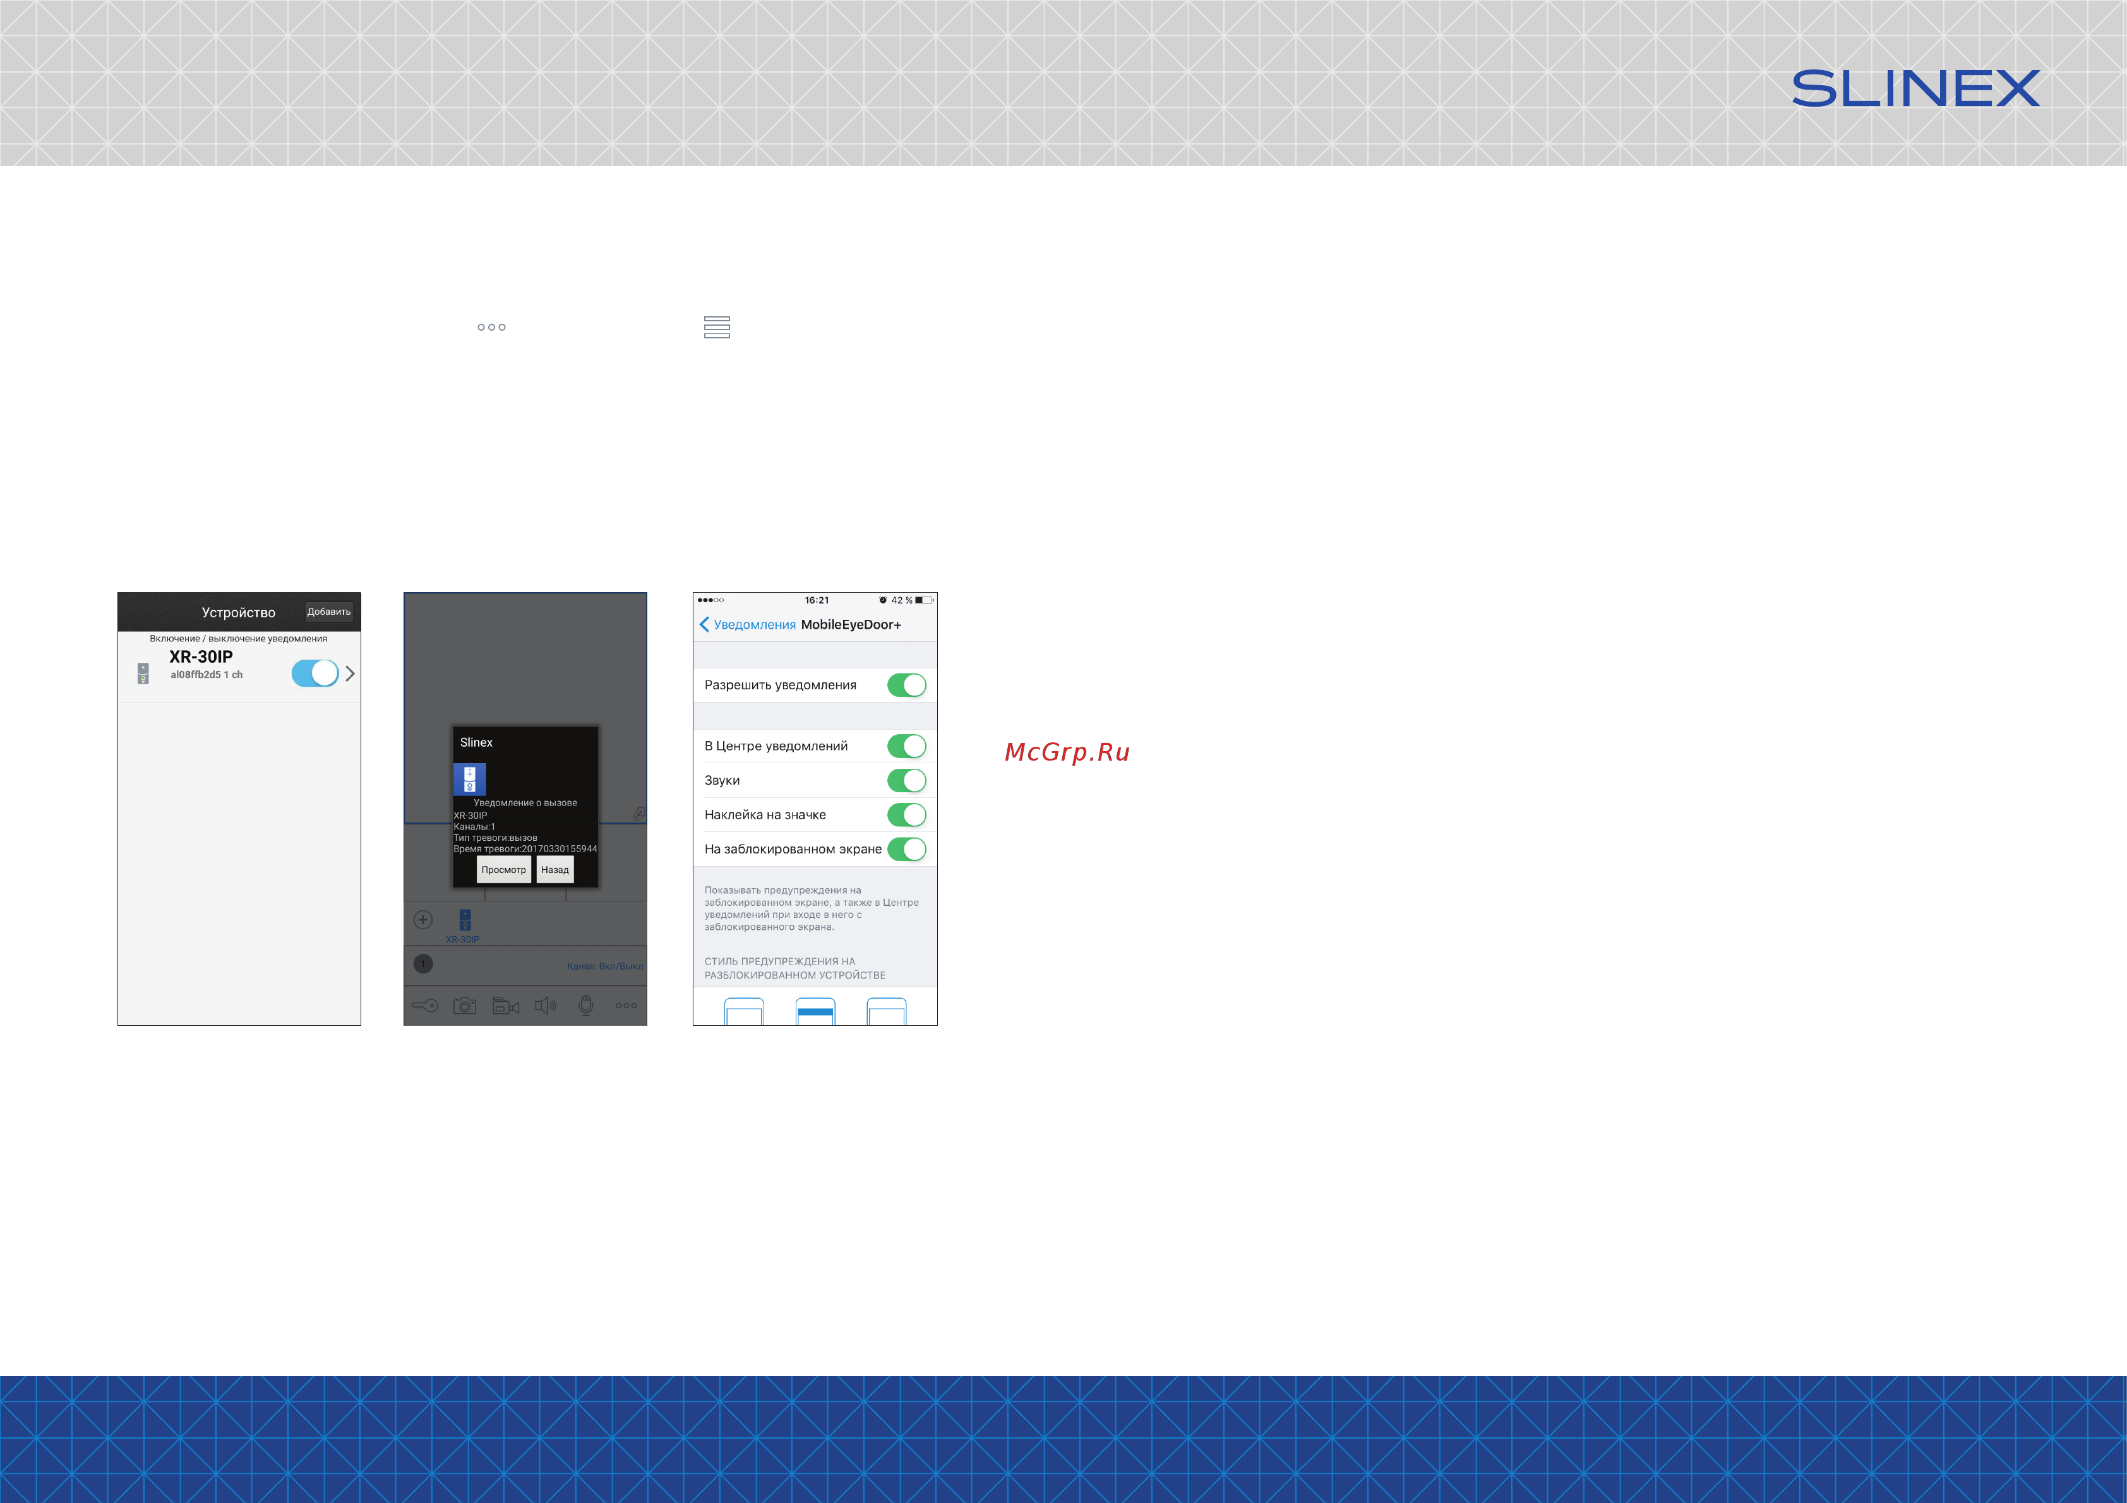This screenshot has height=1503, width=2127.
Task: Select the banner alert style thumbnail
Action: 815,1011
